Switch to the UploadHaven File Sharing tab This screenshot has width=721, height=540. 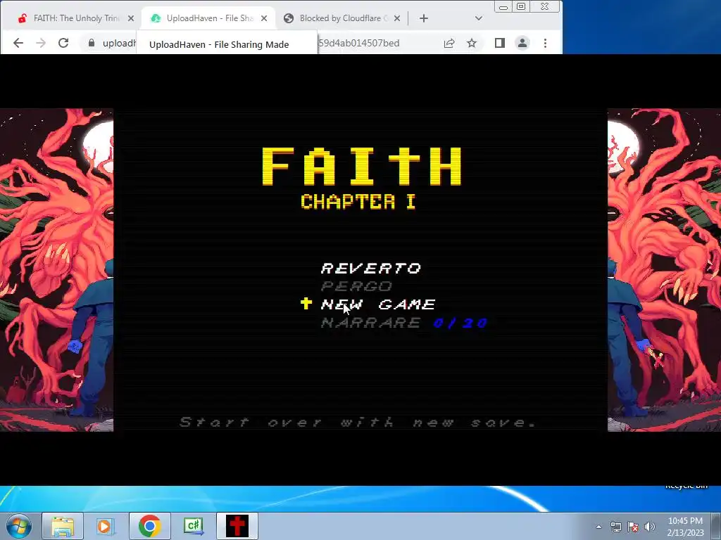tap(208, 18)
